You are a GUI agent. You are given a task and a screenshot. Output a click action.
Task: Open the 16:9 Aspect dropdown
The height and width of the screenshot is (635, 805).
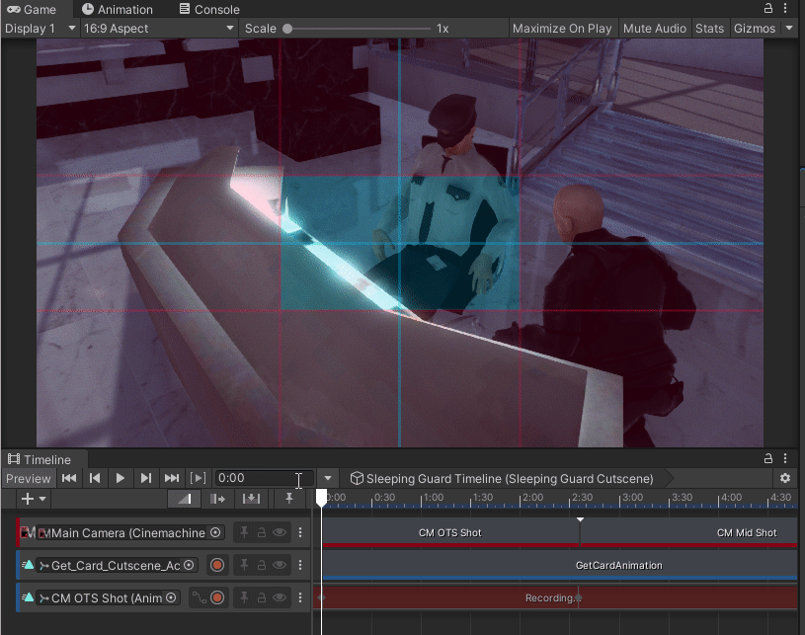pyautogui.click(x=159, y=29)
